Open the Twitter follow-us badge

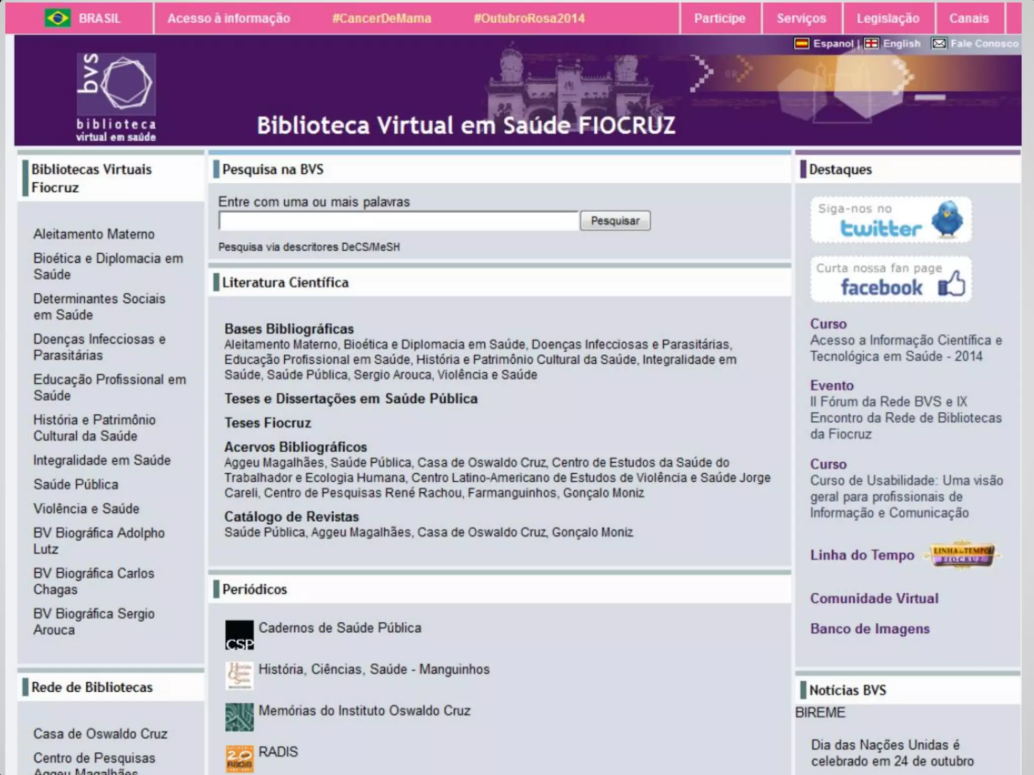coord(891,220)
